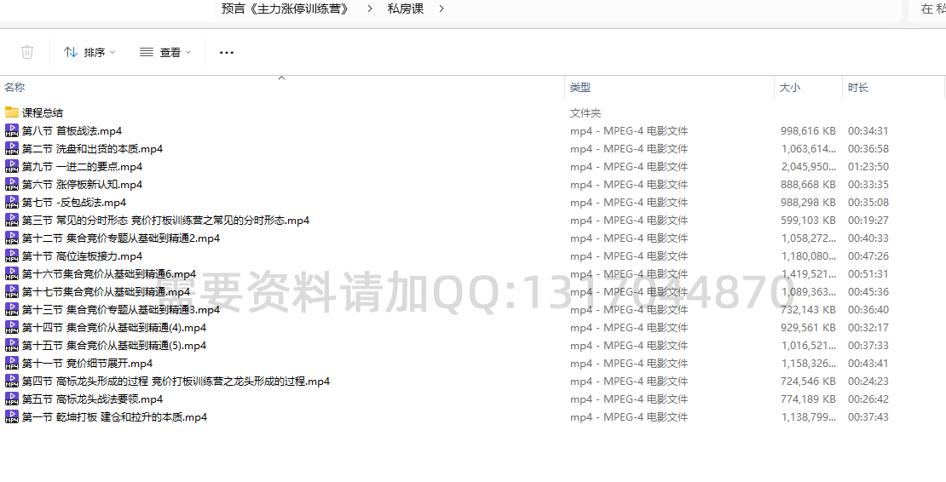Open the 查看 view dropdown

pyautogui.click(x=165, y=52)
